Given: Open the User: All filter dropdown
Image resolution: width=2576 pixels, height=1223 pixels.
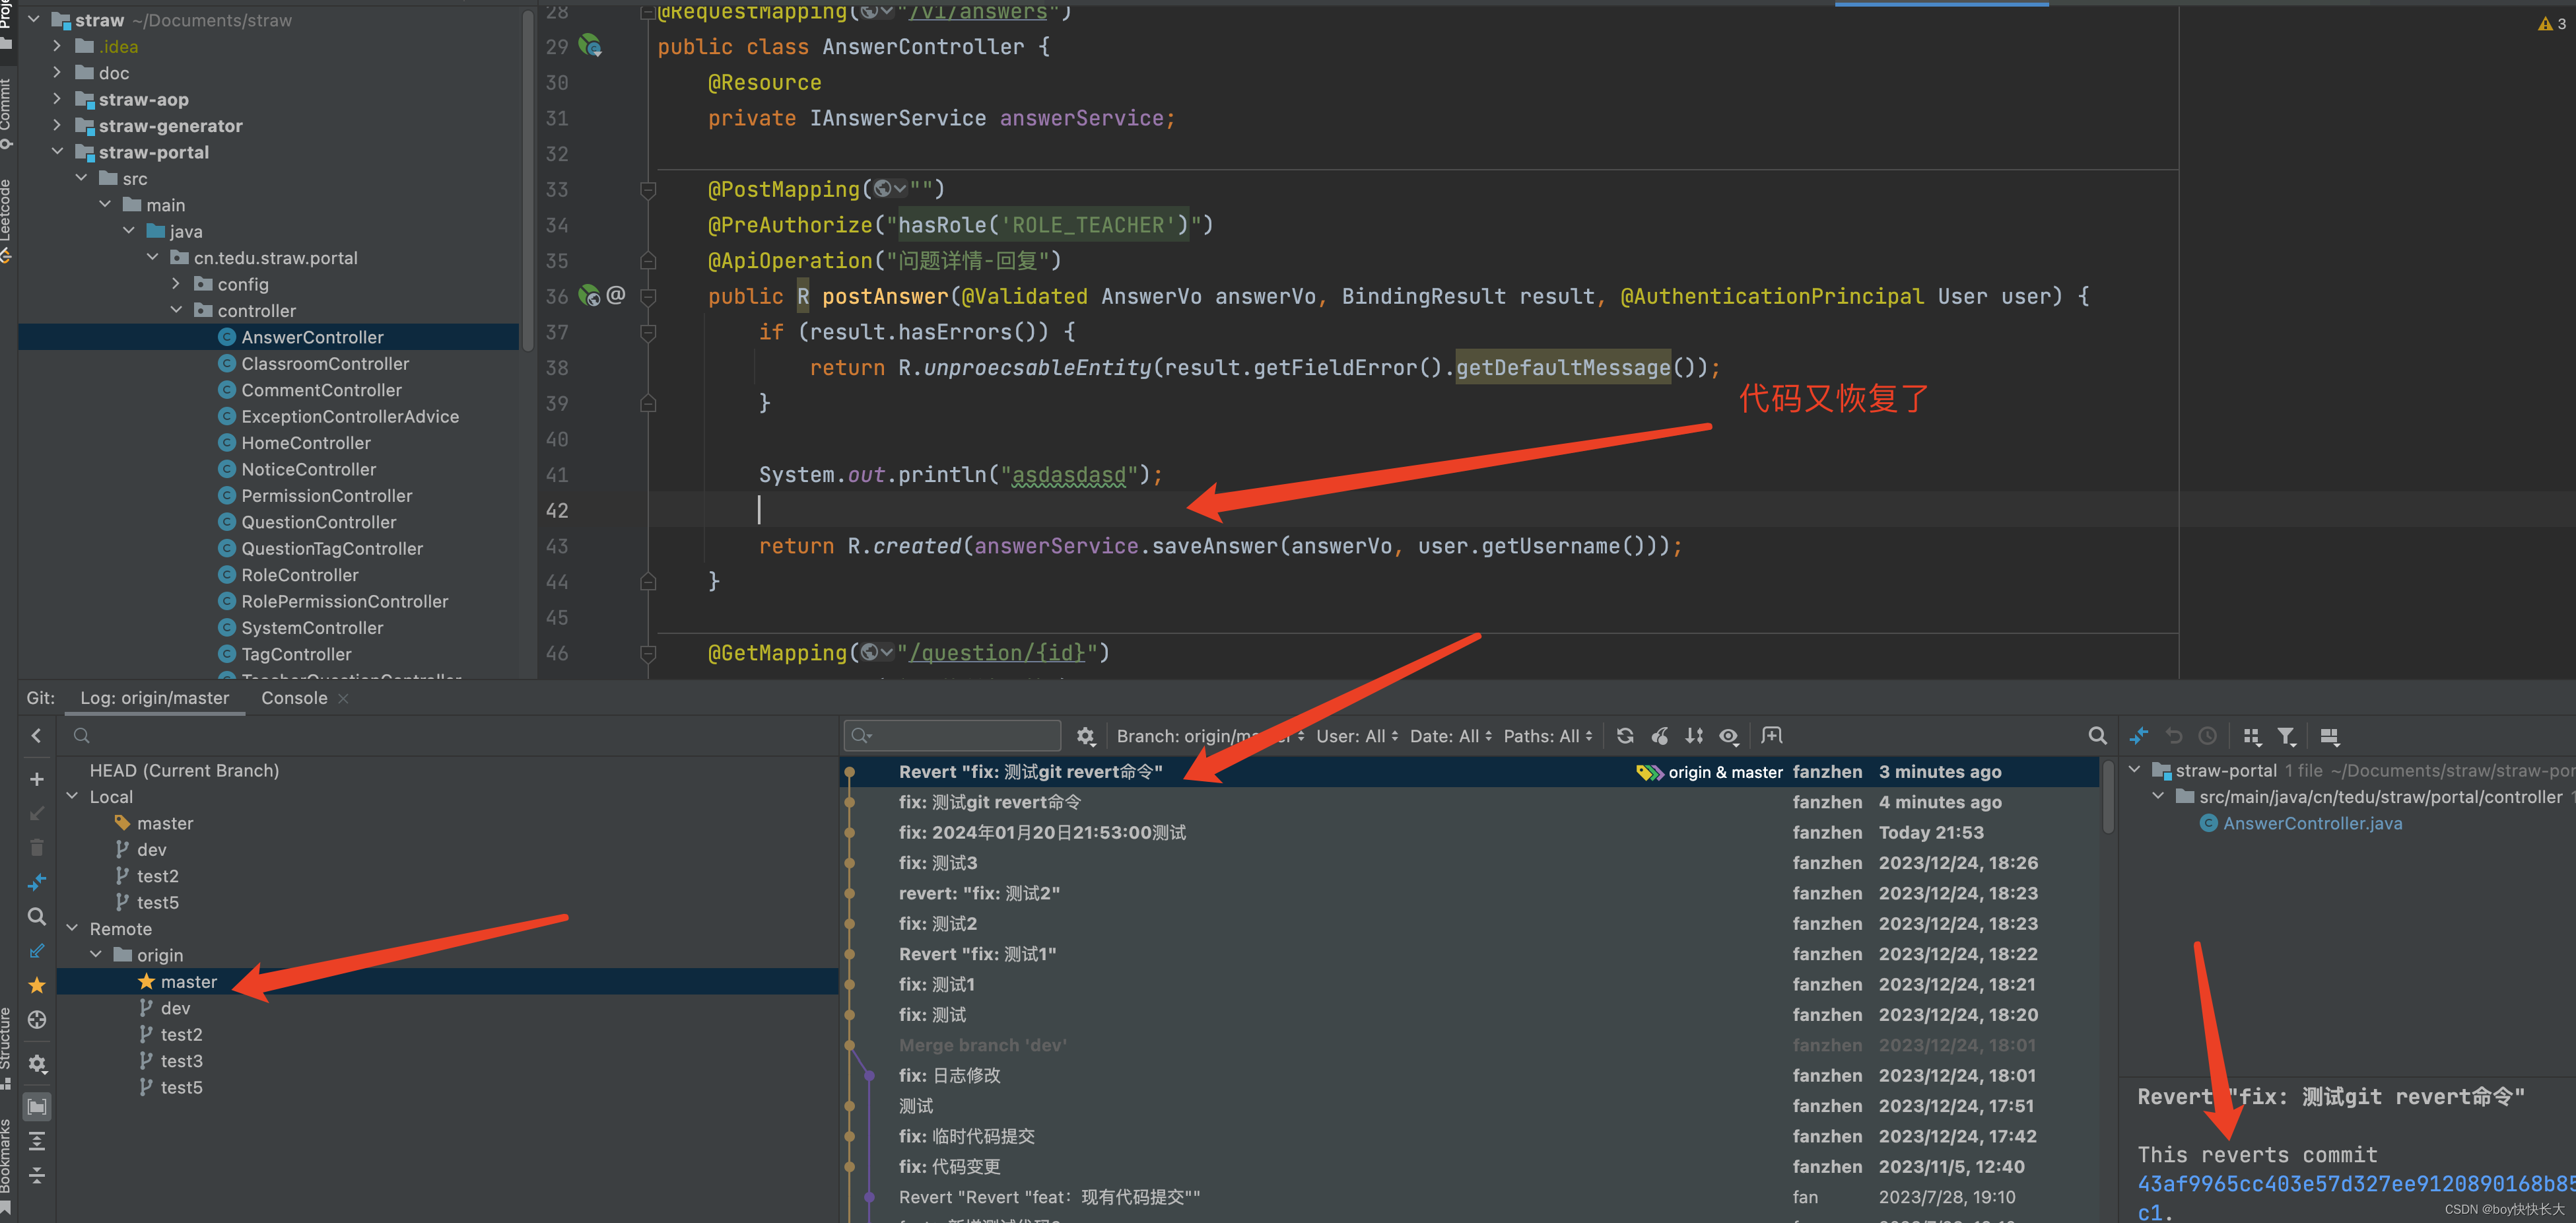Looking at the screenshot, I should pos(1357,736).
